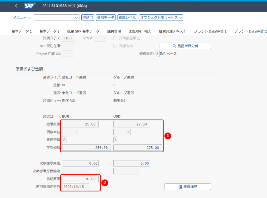Image resolution: width=267 pixels, height=198 pixels.
Task: Click the page title 品目 6101933 照会 (商品)
Action: pos(65,6)
